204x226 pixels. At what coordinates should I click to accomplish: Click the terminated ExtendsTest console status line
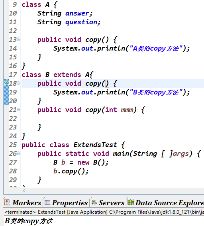click(x=104, y=212)
